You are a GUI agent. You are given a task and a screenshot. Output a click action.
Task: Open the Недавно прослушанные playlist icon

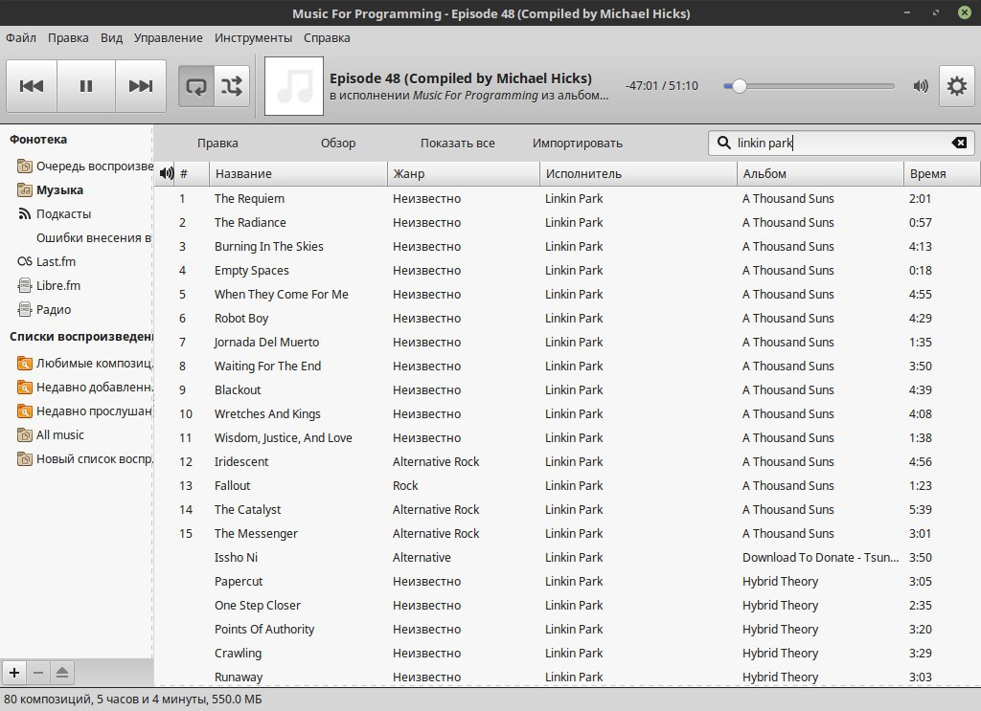coord(24,411)
